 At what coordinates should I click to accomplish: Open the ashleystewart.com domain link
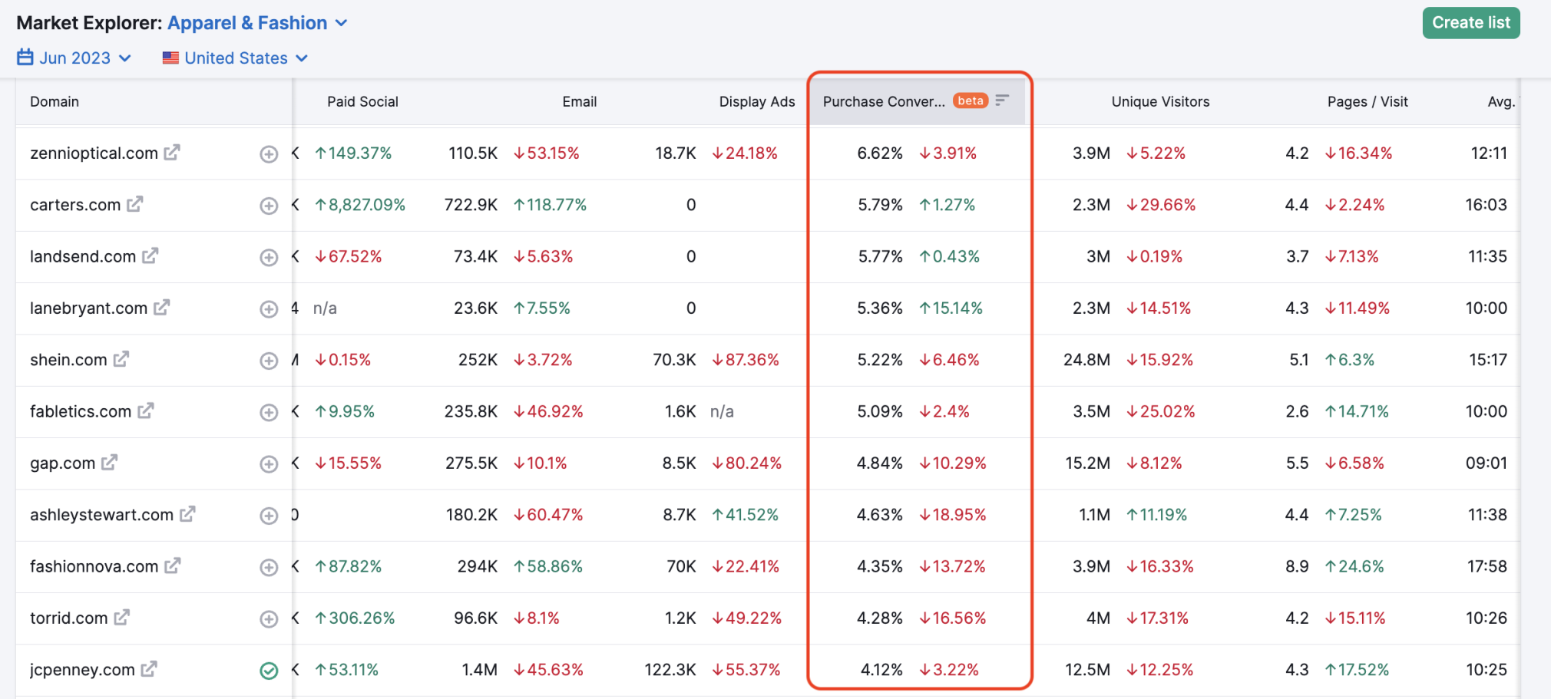(101, 515)
